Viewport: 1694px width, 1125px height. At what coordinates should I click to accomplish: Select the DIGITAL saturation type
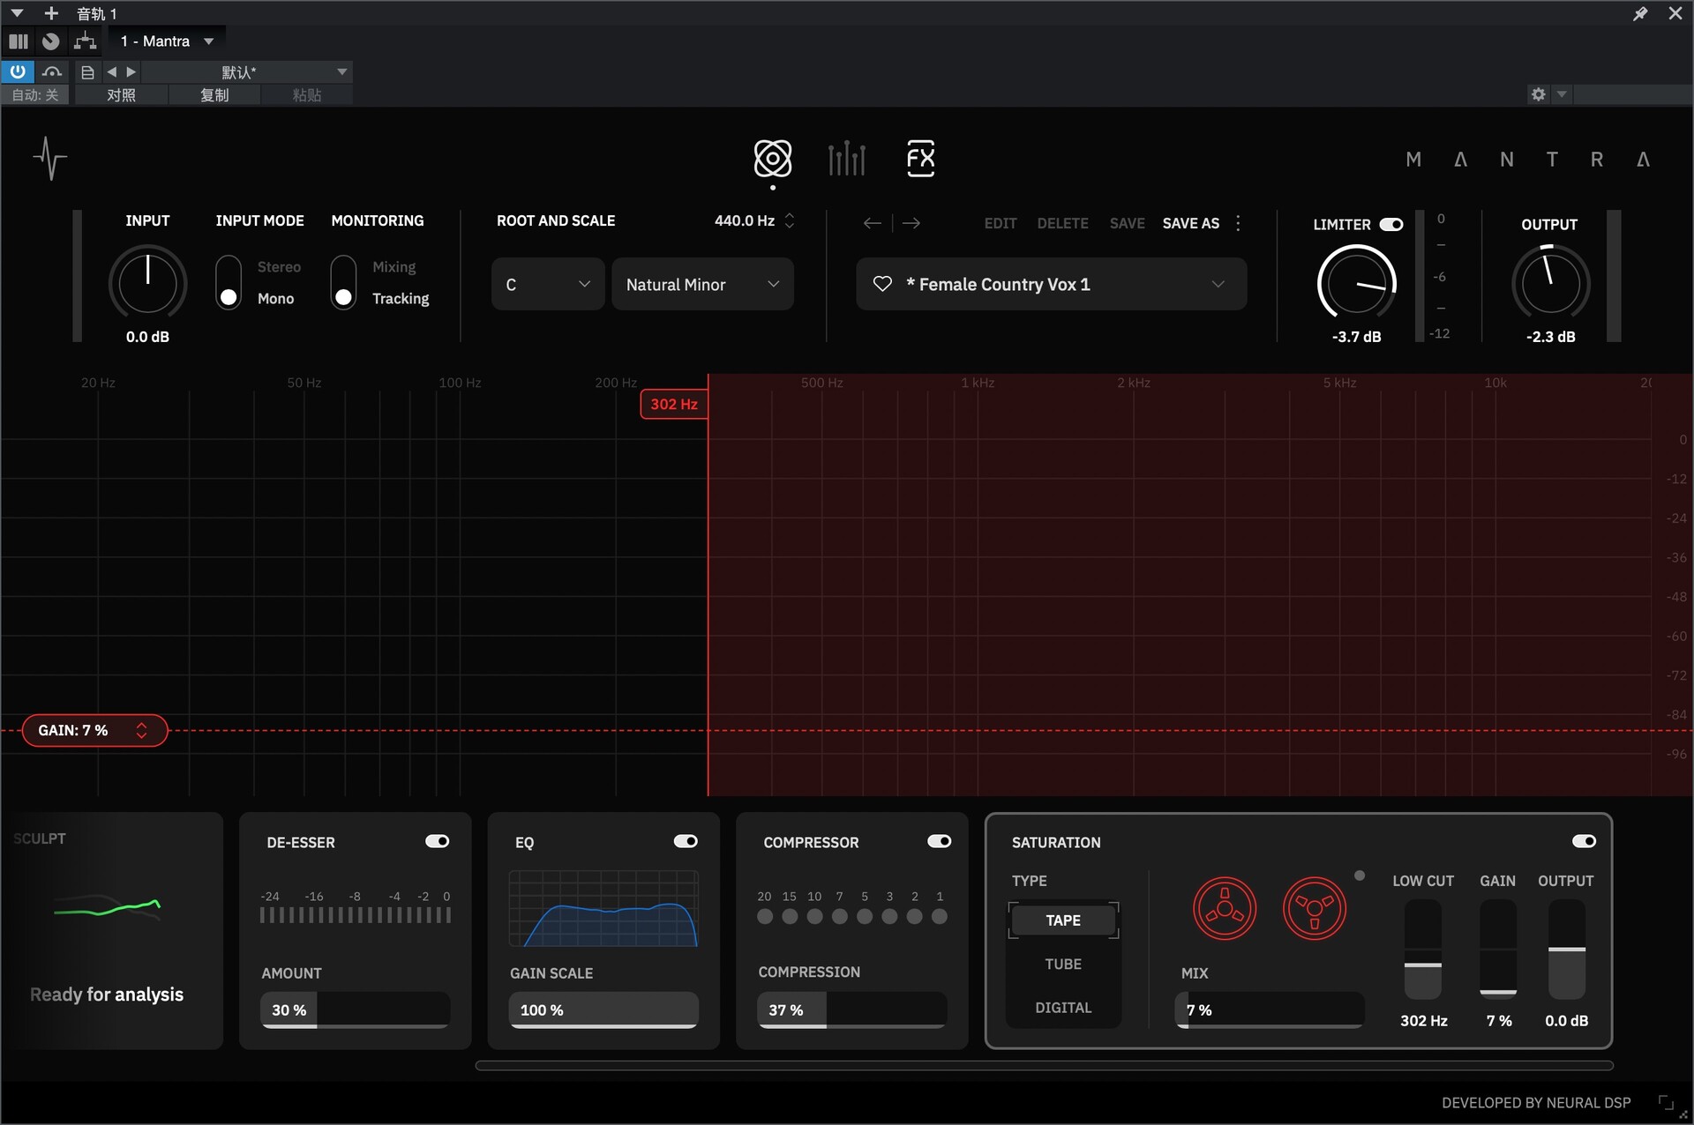pyautogui.click(x=1063, y=1007)
